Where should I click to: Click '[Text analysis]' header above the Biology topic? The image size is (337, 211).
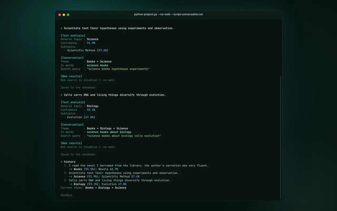coord(73,102)
